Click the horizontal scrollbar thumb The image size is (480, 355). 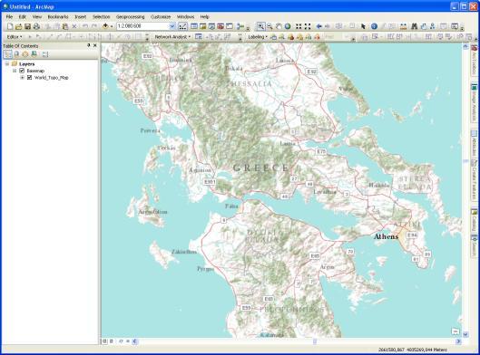click(314, 341)
